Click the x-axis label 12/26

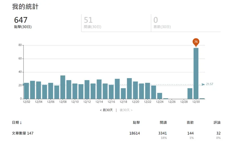tap(172, 102)
